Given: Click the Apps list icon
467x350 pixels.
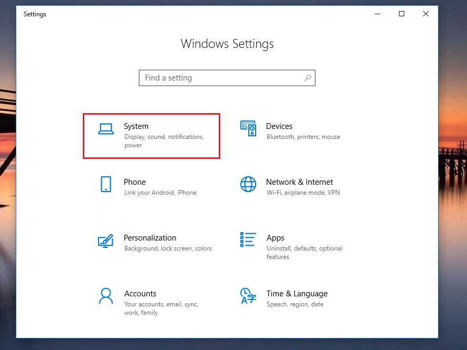Looking at the screenshot, I should point(248,239).
